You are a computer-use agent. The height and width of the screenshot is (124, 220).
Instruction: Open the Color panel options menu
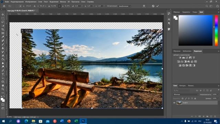(x=219, y=12)
